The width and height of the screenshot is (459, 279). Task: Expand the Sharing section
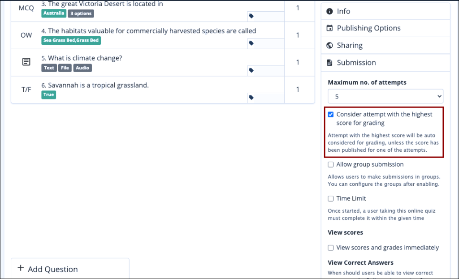350,45
